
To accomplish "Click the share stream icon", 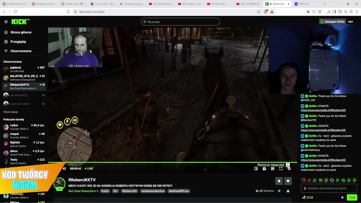I will 279,191.
